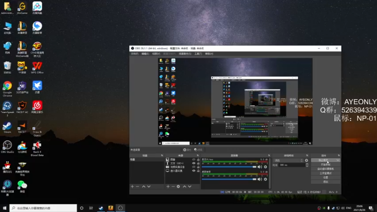Open the scene transition type dropdown

click(x=288, y=160)
